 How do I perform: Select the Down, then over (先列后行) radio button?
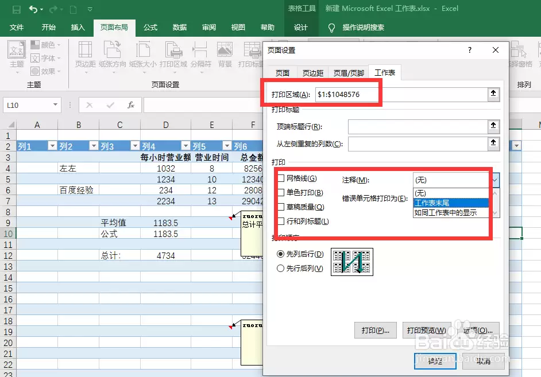tap(280, 254)
